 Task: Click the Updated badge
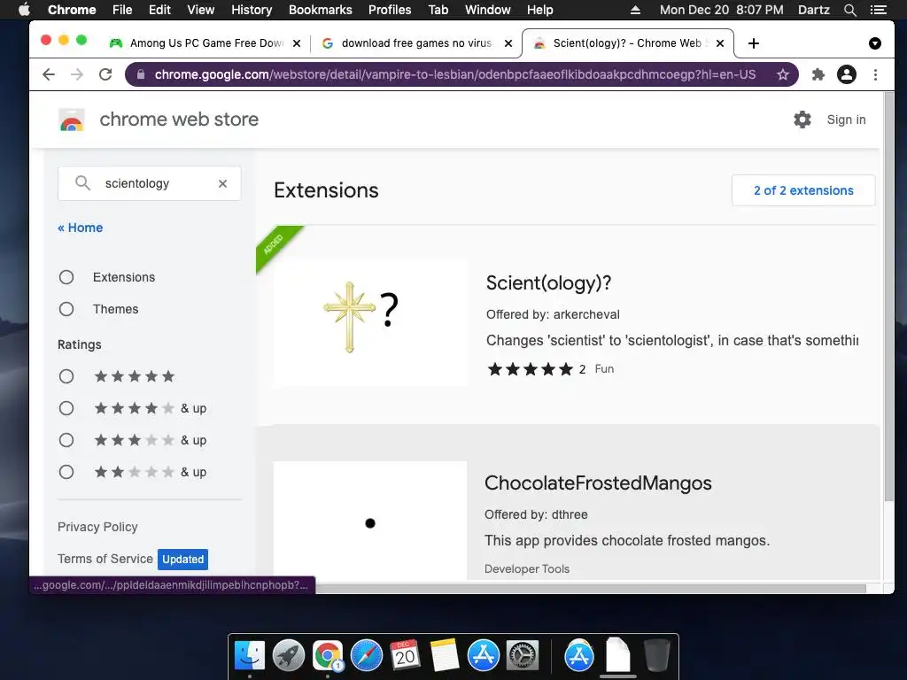pyautogui.click(x=182, y=560)
